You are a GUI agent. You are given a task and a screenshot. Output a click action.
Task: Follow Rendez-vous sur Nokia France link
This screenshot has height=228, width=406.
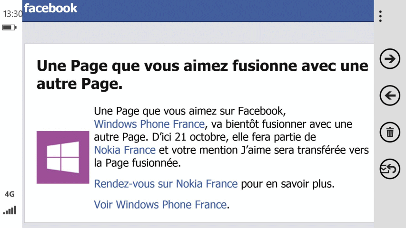(x=166, y=184)
